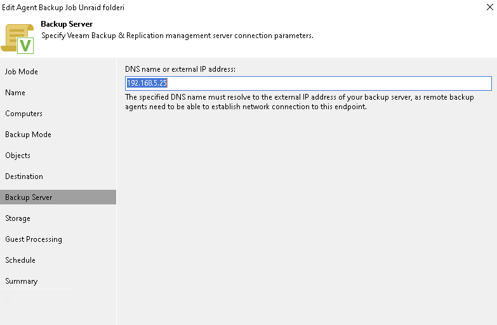497x325 pixels.
Task: Open the Objects step
Action: coord(17,156)
